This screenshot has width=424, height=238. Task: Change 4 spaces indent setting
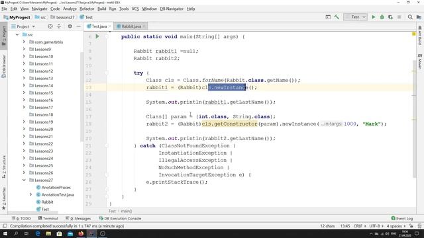[396, 226]
